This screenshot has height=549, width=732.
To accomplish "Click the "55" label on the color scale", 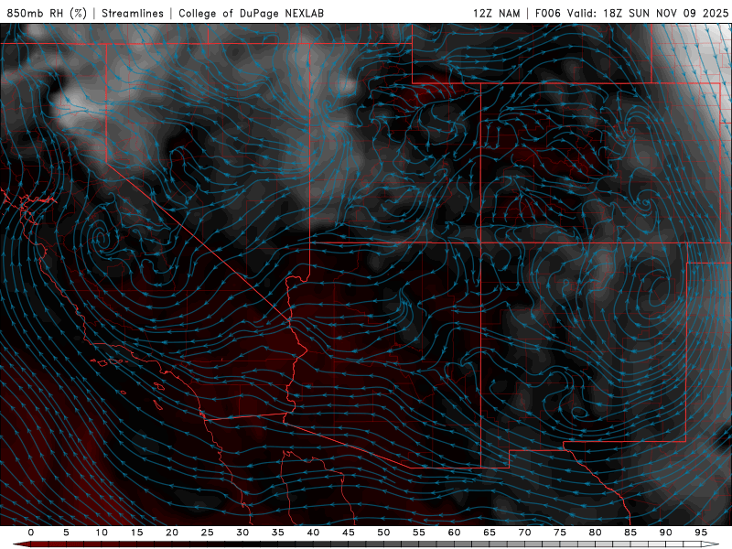I will coord(419,533).
